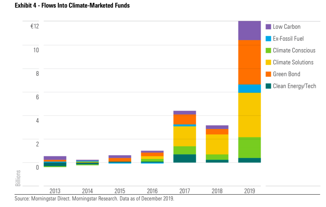Select the teal segment of the 2017 bar
Viewport: 326px width, 207px height.
tap(184, 158)
